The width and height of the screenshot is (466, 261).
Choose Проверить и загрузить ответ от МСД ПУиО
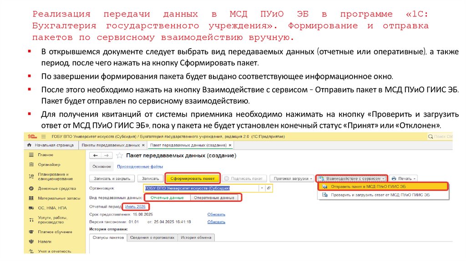pyautogui.click(x=383, y=195)
